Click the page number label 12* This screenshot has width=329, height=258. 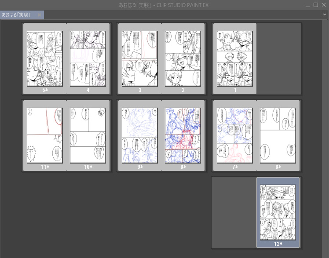[278, 244]
